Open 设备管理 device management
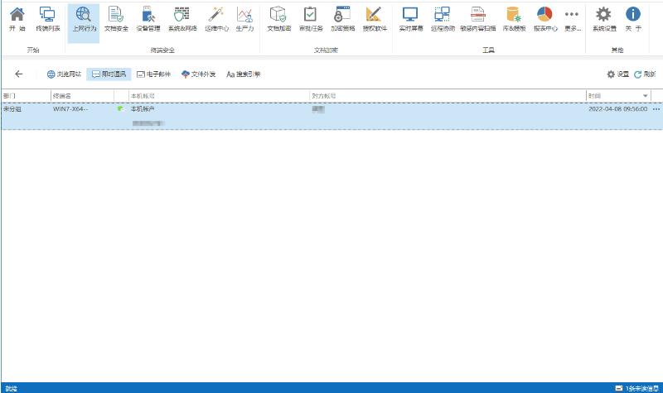 click(x=148, y=19)
